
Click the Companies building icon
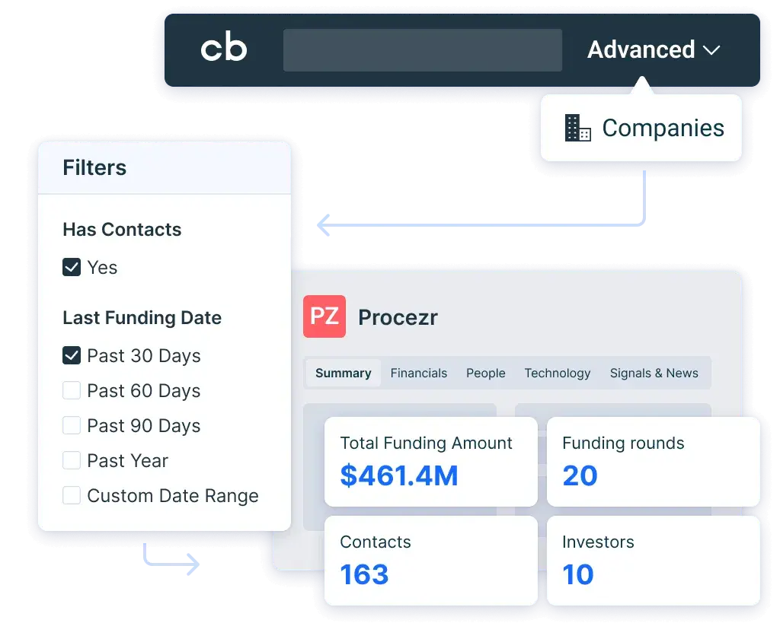[x=577, y=128]
